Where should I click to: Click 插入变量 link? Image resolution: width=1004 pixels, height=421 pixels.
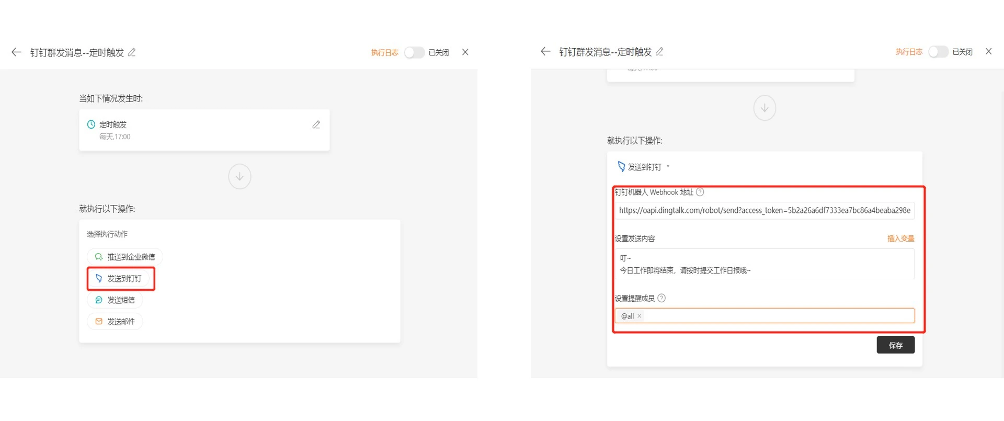[900, 238]
